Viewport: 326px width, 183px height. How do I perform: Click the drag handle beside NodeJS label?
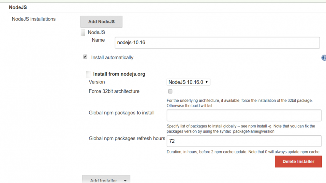coord(83,33)
